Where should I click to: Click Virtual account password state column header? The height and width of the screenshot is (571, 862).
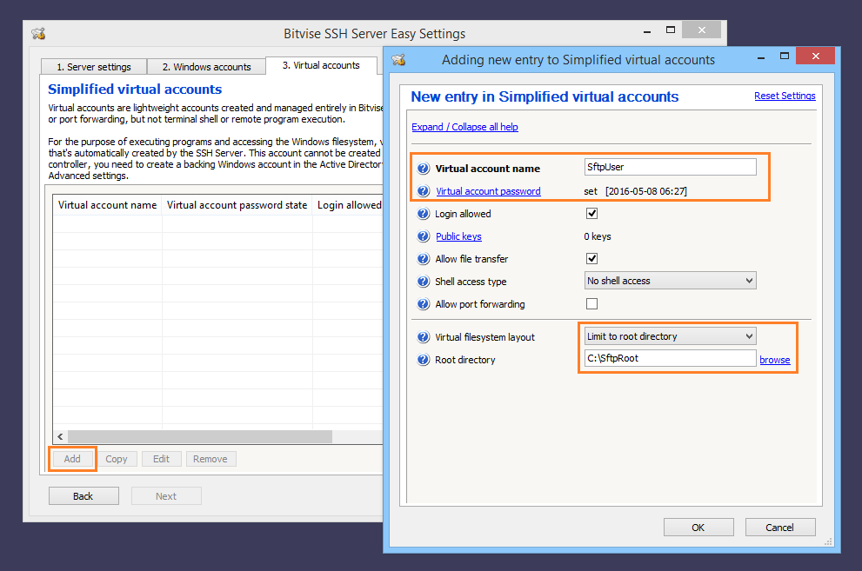click(237, 205)
